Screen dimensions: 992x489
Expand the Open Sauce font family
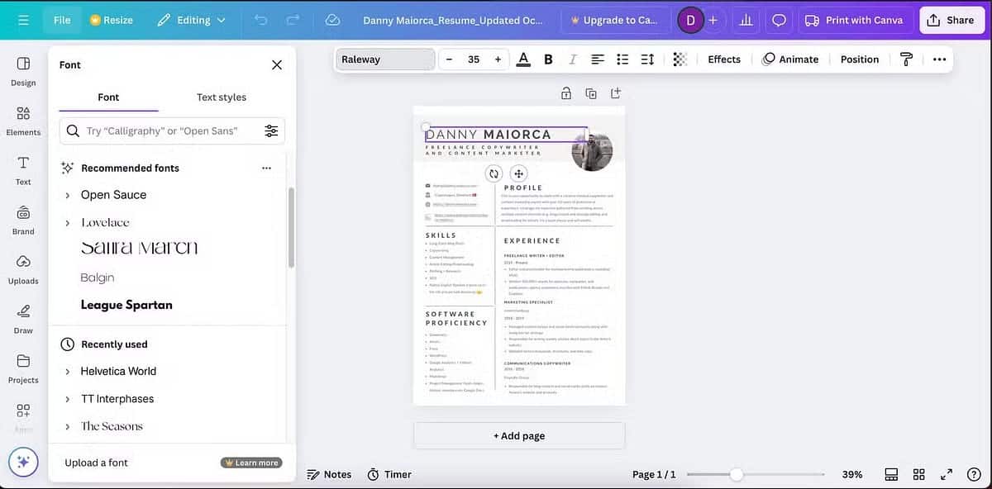pos(68,195)
